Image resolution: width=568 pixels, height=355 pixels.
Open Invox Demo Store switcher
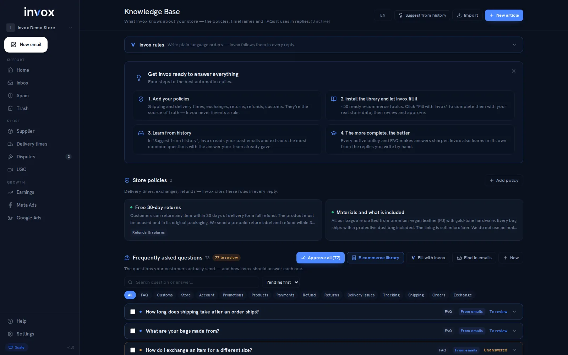point(39,28)
